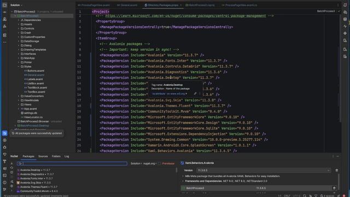Switch to ProcessPageView.axaml editor tab
The height and width of the screenshot is (197, 350).
[94, 5]
